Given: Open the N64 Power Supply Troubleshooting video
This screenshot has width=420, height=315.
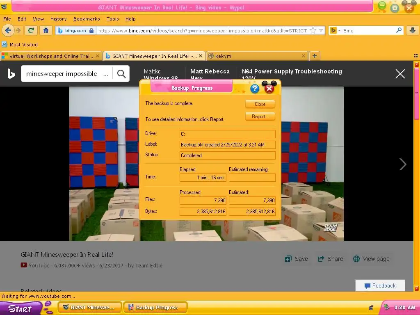Looking at the screenshot, I should (292, 75).
